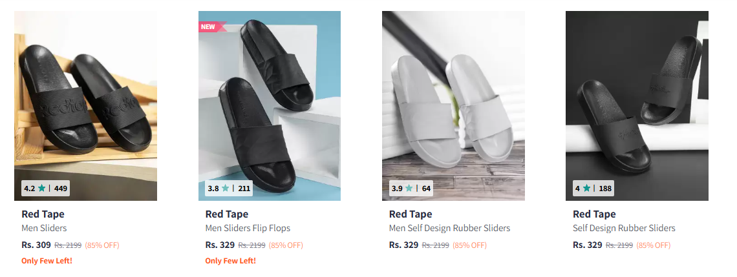Image resolution: width=737 pixels, height=277 pixels.
Task: Click the 449 ratings count badge
Action: tap(61, 189)
